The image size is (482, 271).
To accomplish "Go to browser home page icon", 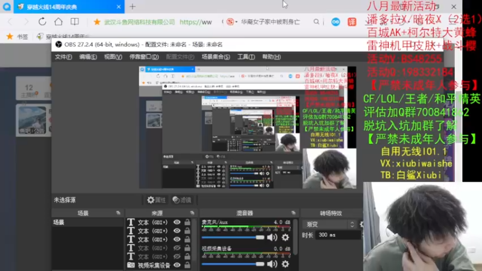I will [x=58, y=22].
